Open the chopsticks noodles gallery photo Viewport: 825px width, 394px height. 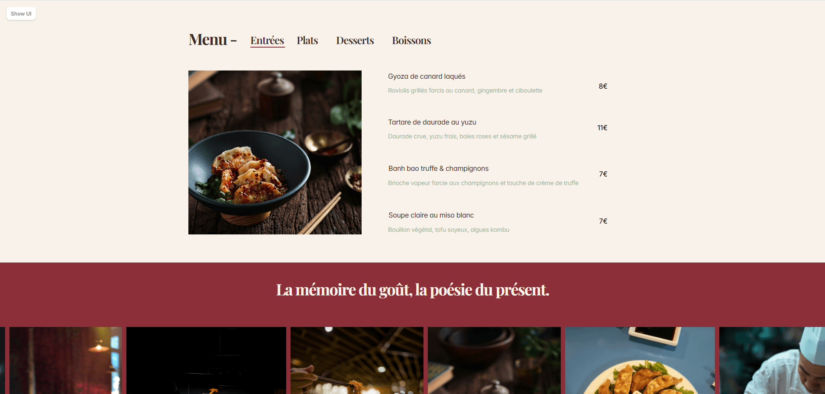pyautogui.click(x=357, y=360)
